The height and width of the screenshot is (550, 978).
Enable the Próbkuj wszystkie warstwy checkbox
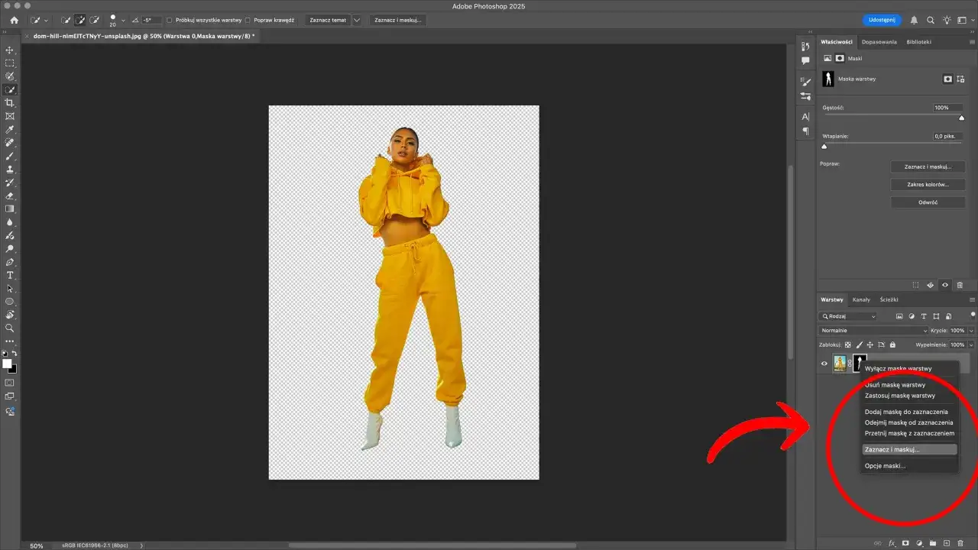point(169,20)
